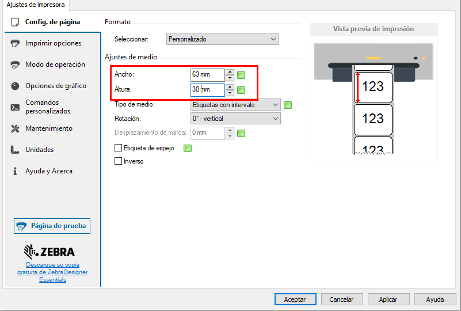This screenshot has width=461, height=311.
Task: Expand the Rotación dropdown
Action: pos(235,119)
